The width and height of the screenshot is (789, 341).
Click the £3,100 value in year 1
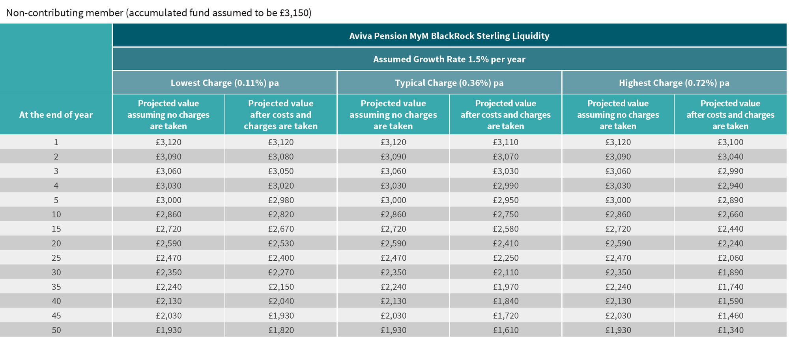coord(730,142)
